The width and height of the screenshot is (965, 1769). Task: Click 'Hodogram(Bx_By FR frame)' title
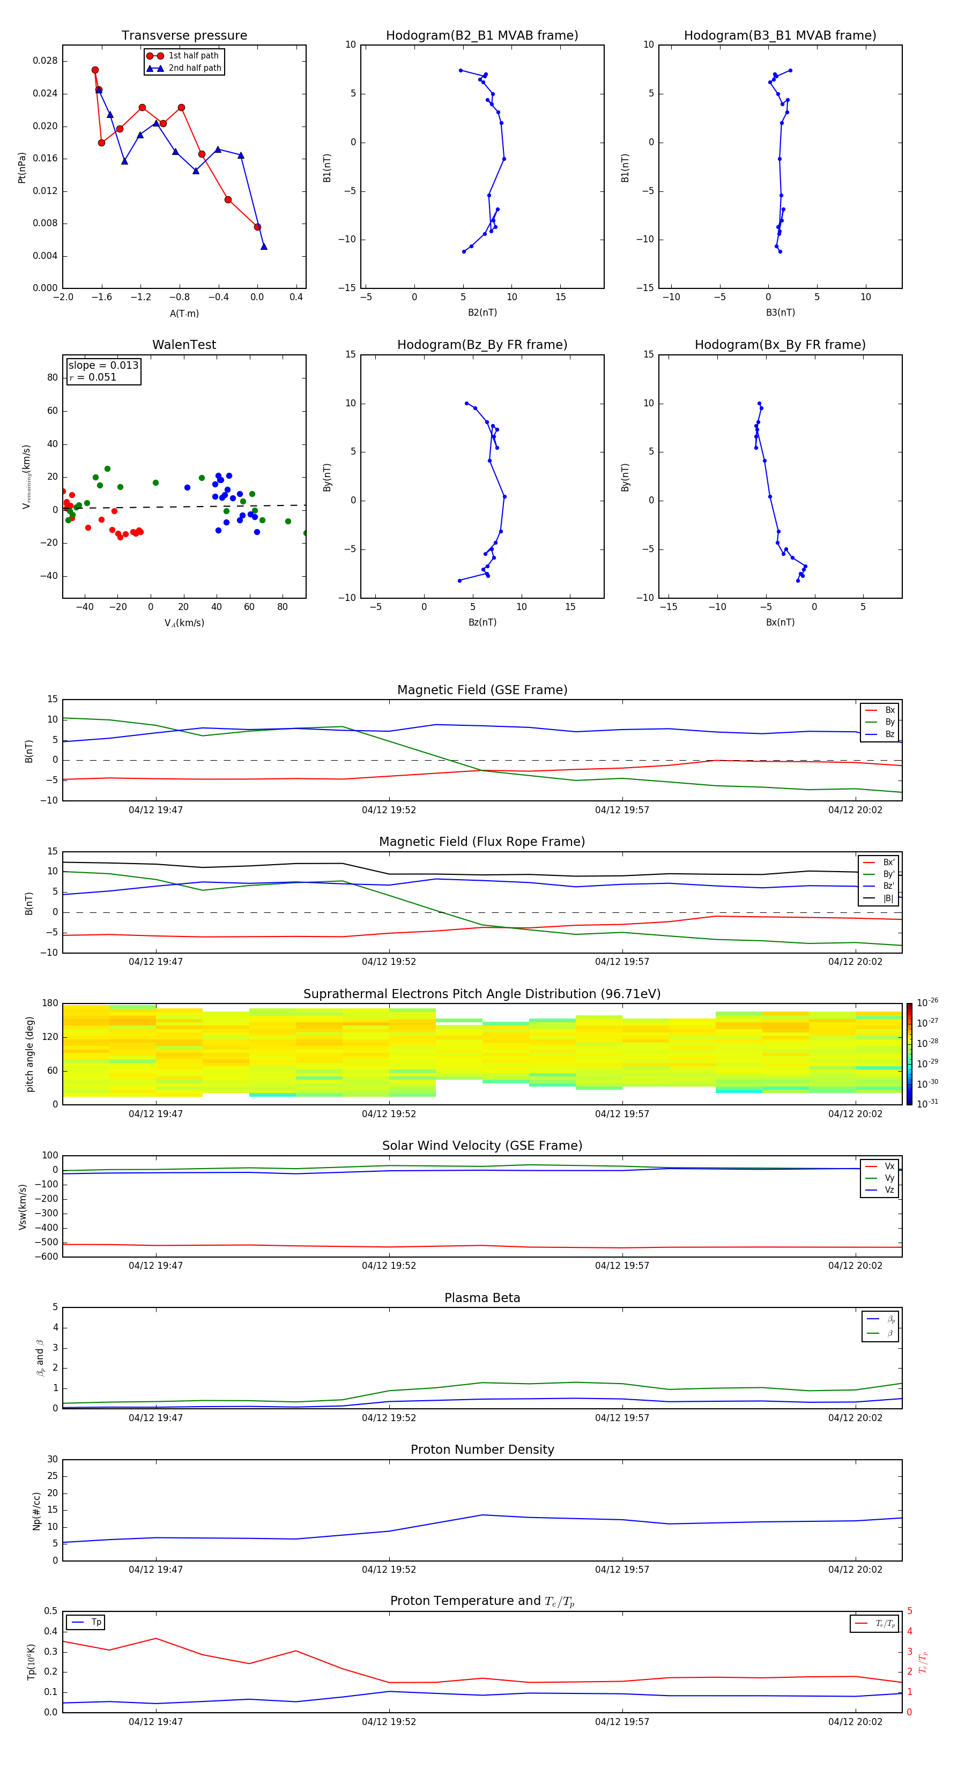click(780, 345)
